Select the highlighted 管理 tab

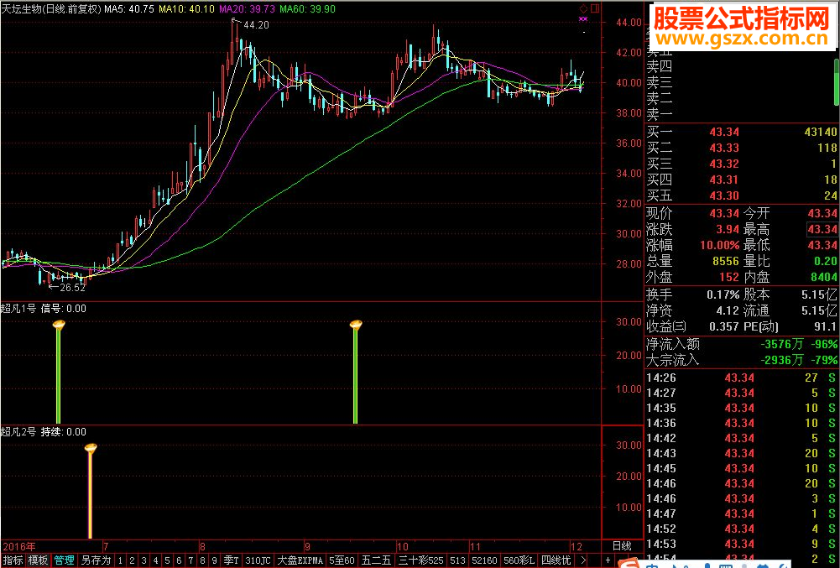point(65,560)
